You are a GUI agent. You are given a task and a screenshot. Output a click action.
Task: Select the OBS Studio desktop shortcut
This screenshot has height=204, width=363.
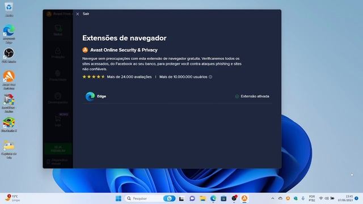(9, 56)
